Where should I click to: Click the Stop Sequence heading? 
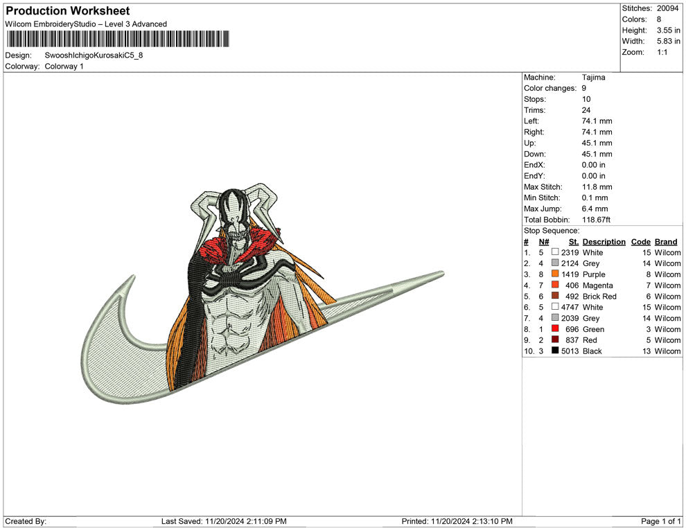tap(551, 231)
